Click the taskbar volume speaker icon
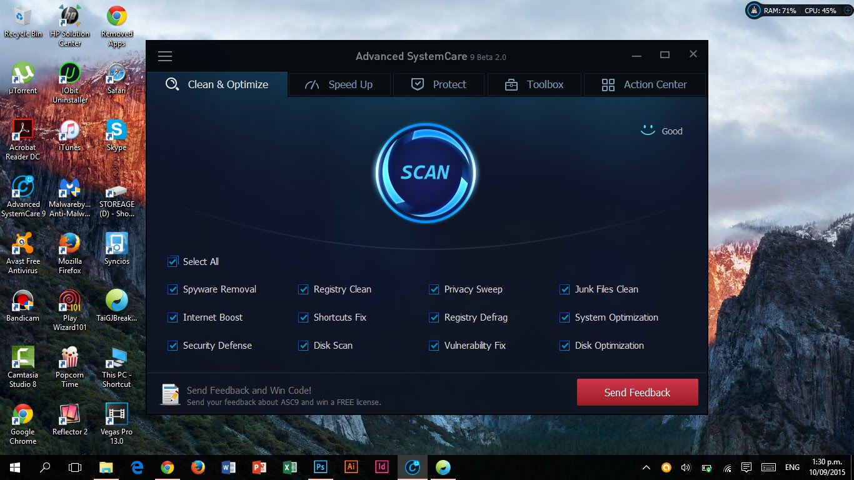 tap(686, 467)
